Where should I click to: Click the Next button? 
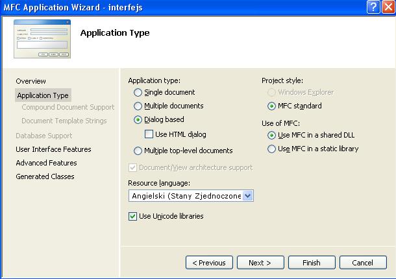(x=260, y=263)
